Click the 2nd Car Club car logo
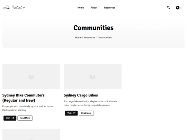Viewport: 187px width, 140px height. click(7, 8)
